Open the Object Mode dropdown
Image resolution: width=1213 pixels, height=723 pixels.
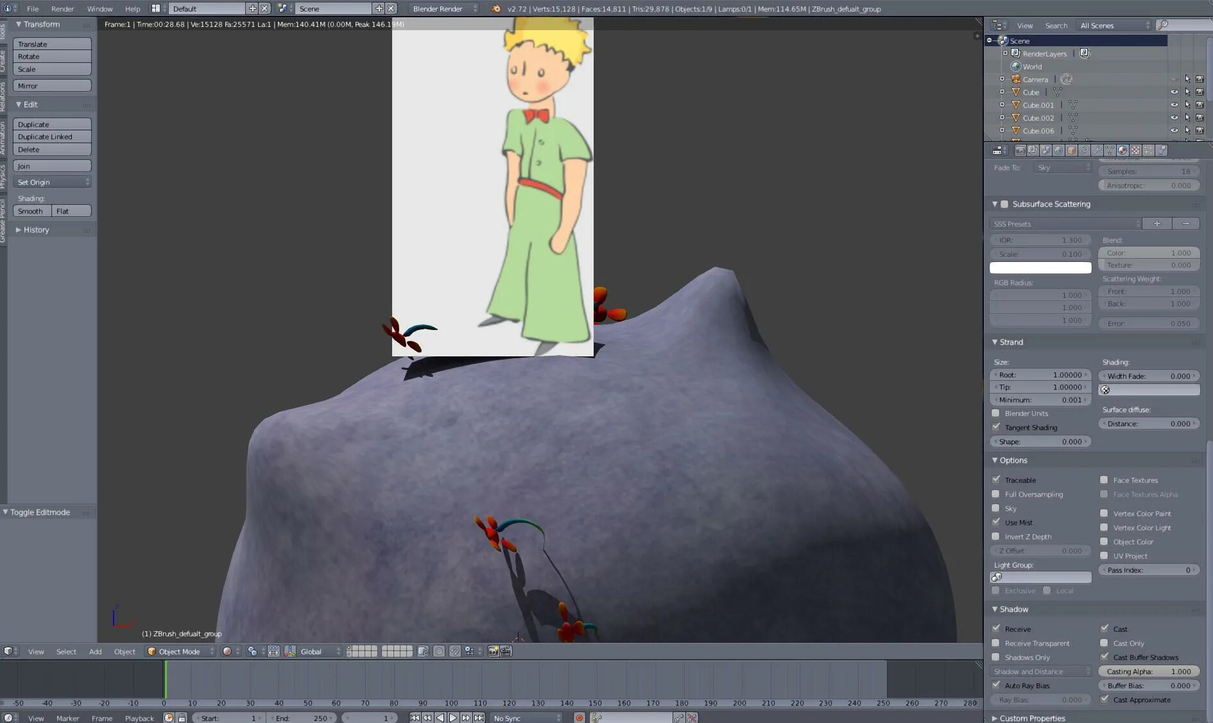pyautogui.click(x=180, y=651)
